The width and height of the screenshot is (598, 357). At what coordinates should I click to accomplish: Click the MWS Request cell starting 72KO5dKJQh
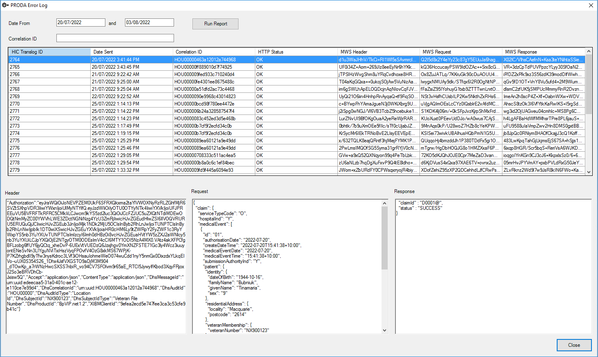click(x=461, y=155)
